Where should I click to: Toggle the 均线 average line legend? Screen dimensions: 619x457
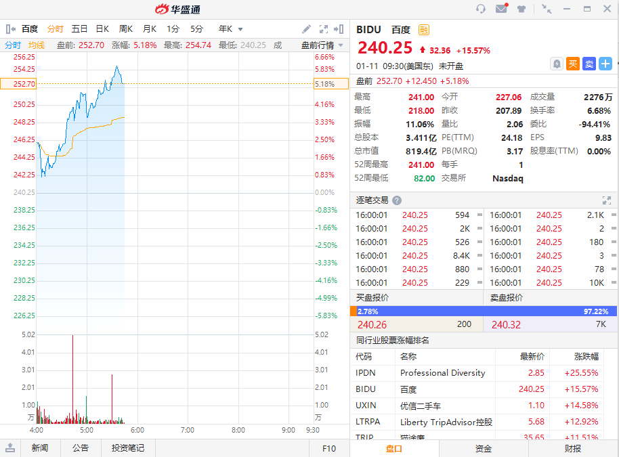click(x=37, y=45)
